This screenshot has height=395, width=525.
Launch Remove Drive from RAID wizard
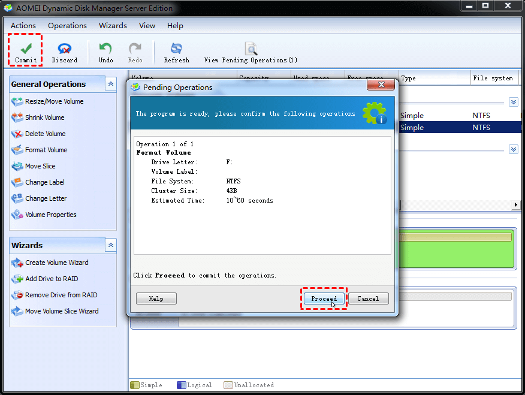click(x=55, y=296)
